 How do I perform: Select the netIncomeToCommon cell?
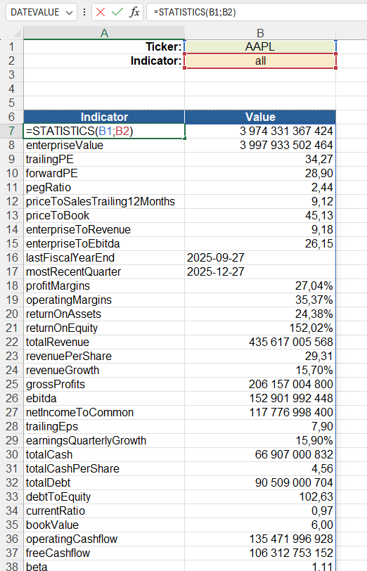click(104, 413)
